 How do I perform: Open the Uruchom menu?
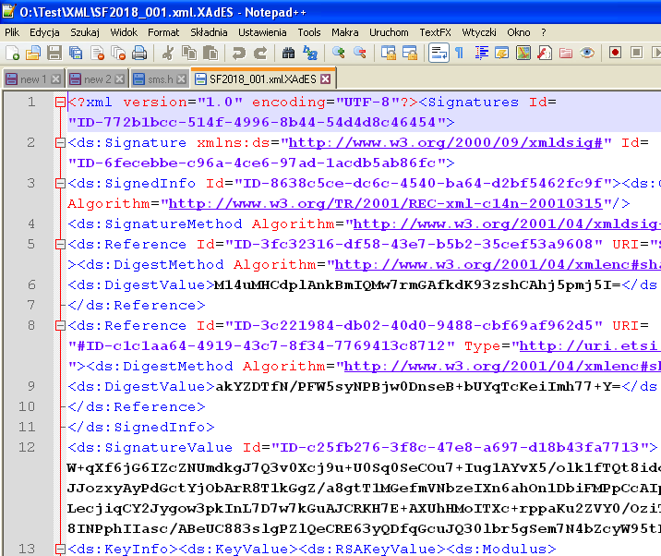[389, 32]
